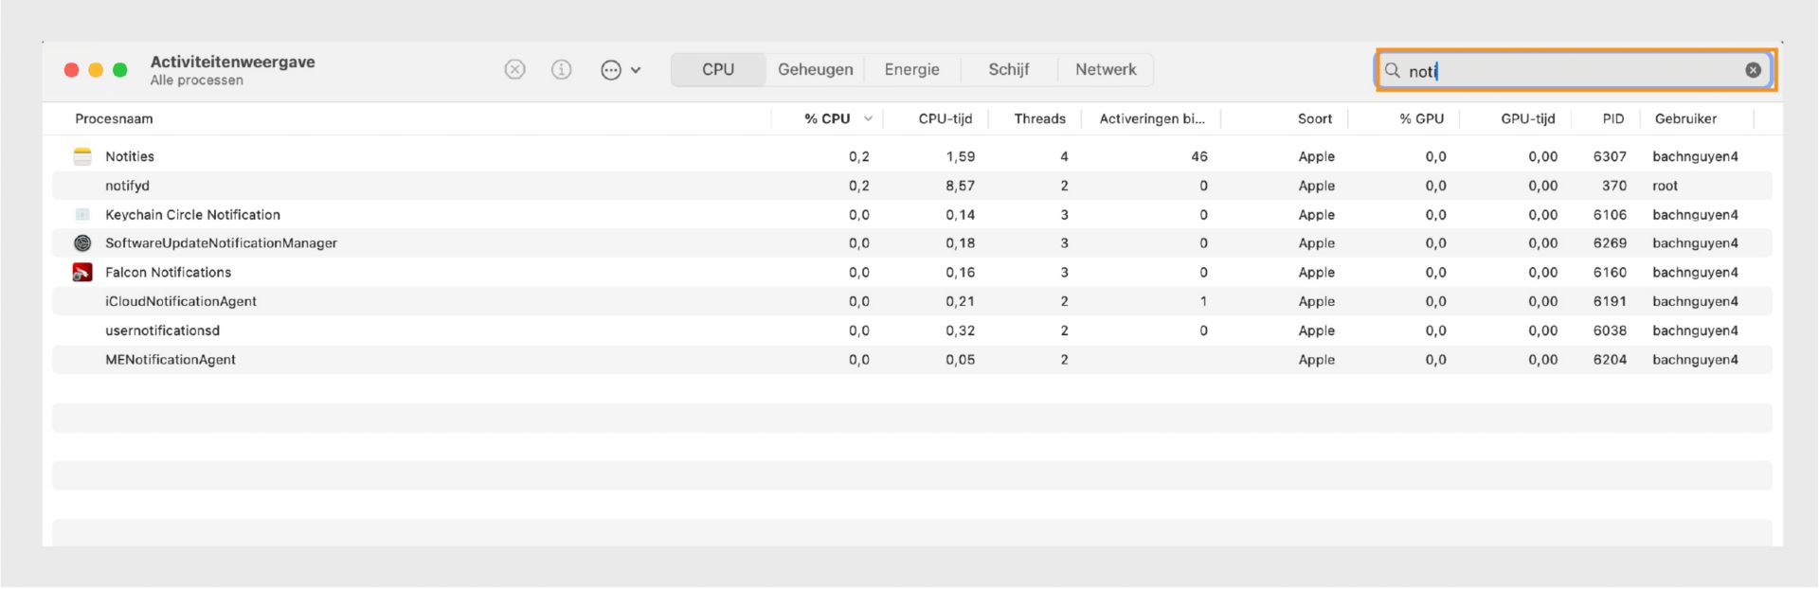
Task: Sort by the Activeringen bi... column header
Action: [1152, 118]
